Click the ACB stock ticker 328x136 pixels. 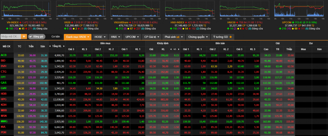coord(4,55)
